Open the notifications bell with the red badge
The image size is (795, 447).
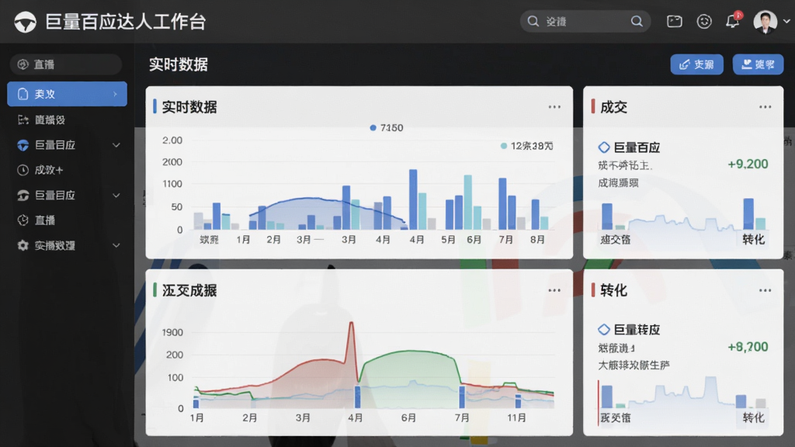[x=733, y=20]
